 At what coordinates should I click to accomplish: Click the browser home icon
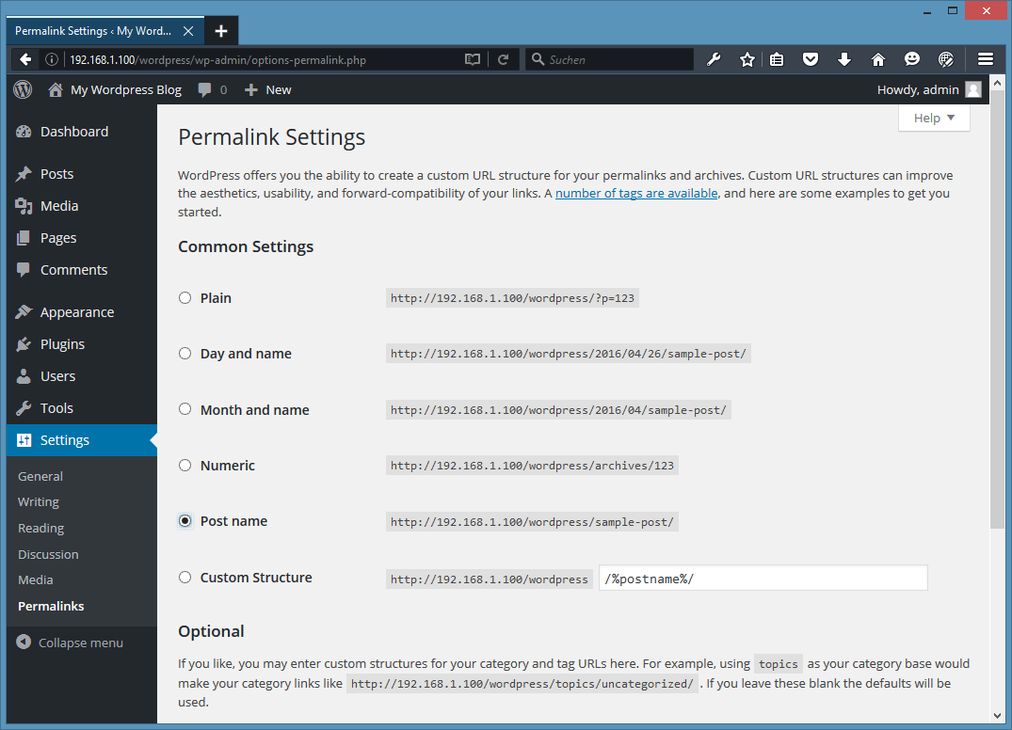click(x=877, y=60)
